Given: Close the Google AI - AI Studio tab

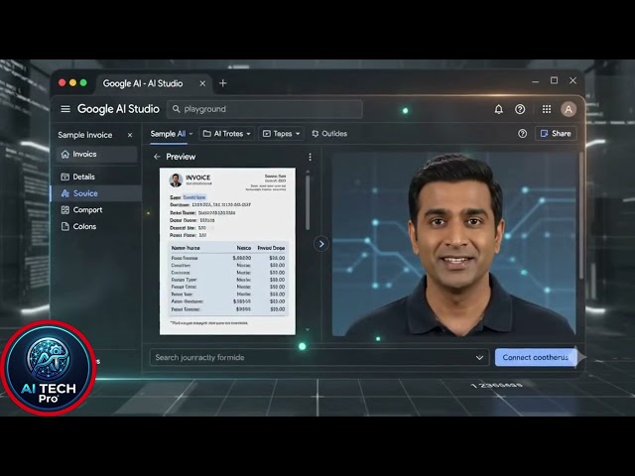Looking at the screenshot, I should click(202, 83).
